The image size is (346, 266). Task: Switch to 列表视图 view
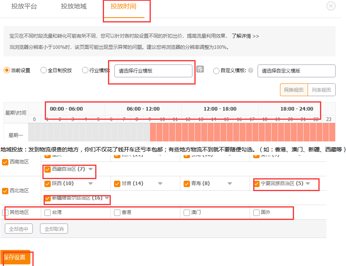[x=322, y=90]
